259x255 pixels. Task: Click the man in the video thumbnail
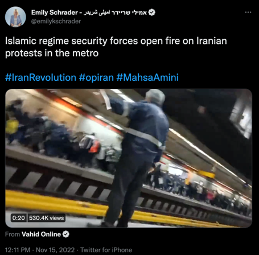click(x=137, y=158)
